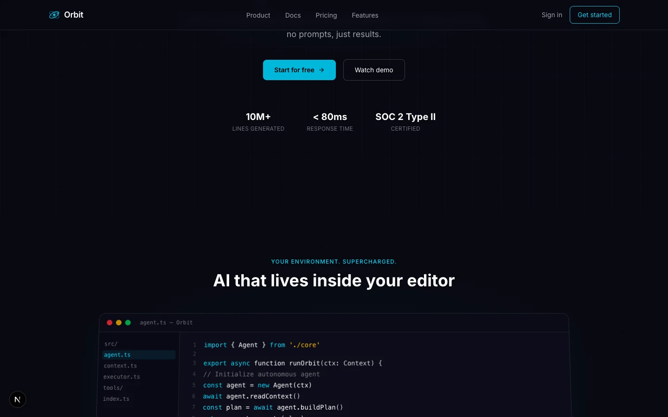The height and width of the screenshot is (417, 668).
Task: Expand the src/ folder in file tree
Action: (x=111, y=344)
